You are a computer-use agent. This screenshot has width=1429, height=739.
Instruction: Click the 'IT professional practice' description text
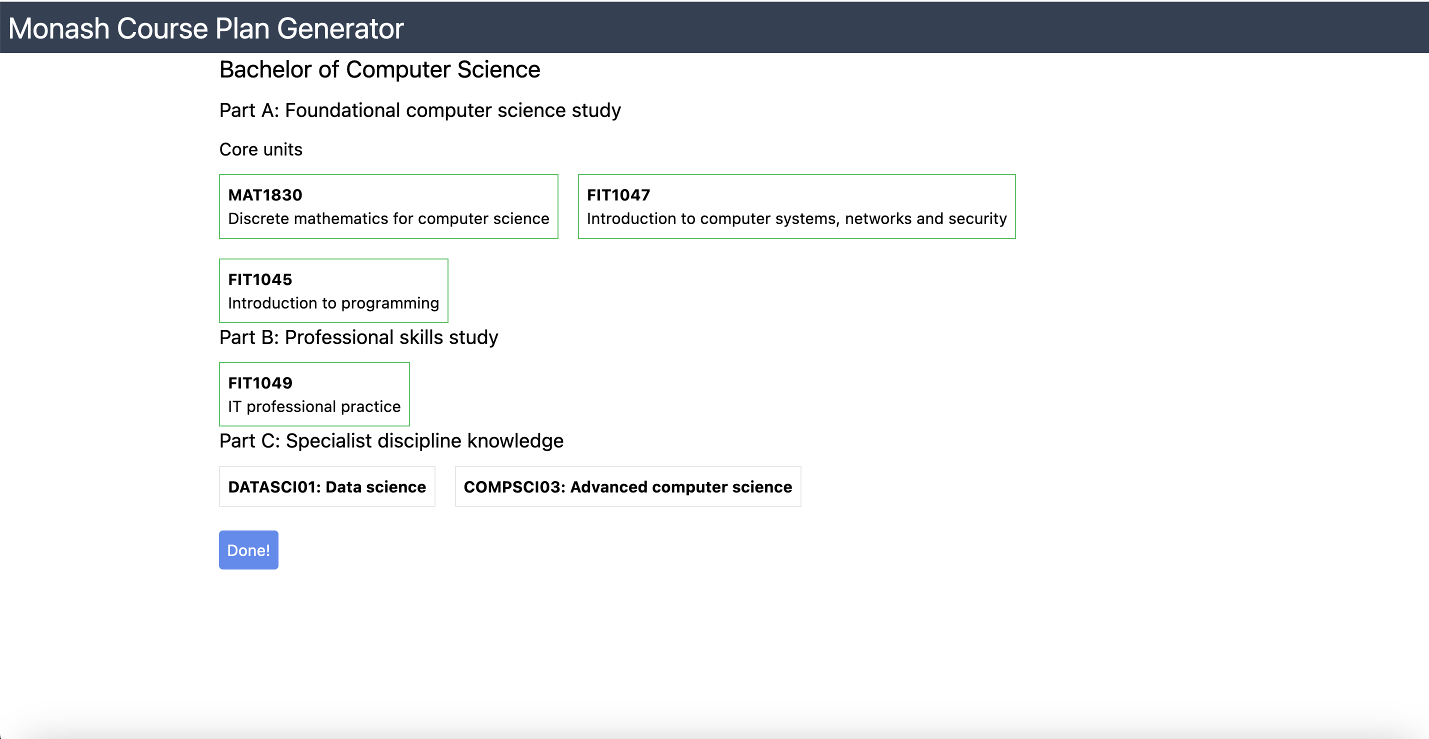(314, 406)
